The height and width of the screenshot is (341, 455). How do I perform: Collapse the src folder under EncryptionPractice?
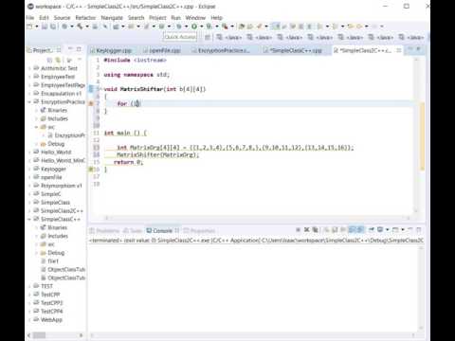click(36, 127)
